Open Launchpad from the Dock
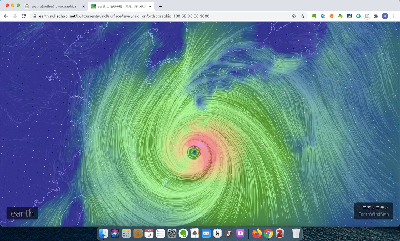 pyautogui.click(x=126, y=233)
